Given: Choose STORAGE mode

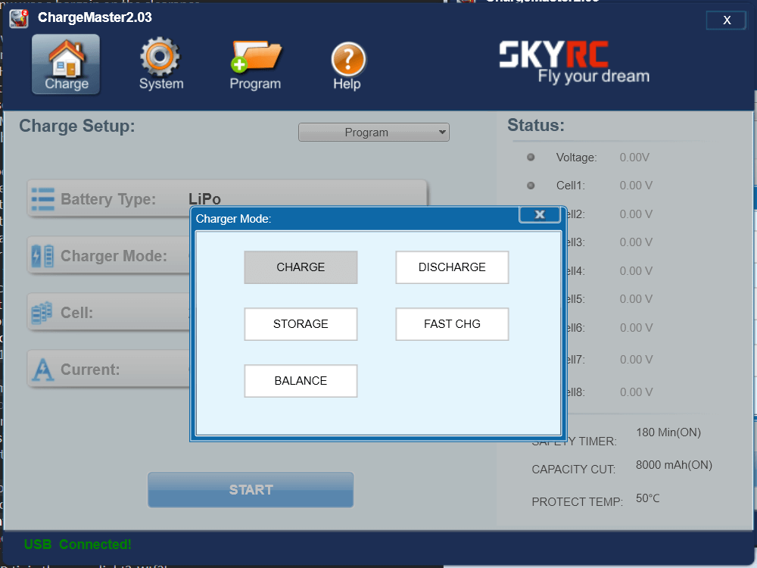Looking at the screenshot, I should click(x=301, y=324).
